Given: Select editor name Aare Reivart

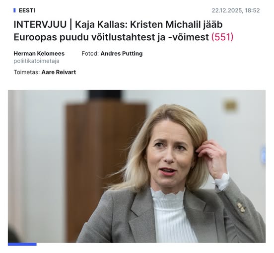Looking at the screenshot, I should [59, 72].
